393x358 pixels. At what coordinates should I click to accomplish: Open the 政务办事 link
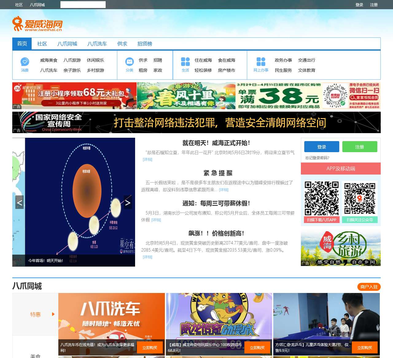pos(283,60)
